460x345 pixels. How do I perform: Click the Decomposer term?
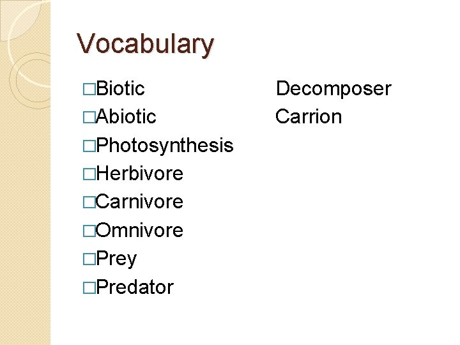point(334,89)
